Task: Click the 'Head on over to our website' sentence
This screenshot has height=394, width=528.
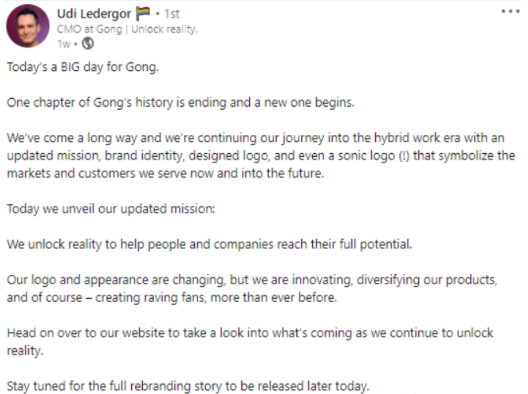Action: click(x=250, y=342)
